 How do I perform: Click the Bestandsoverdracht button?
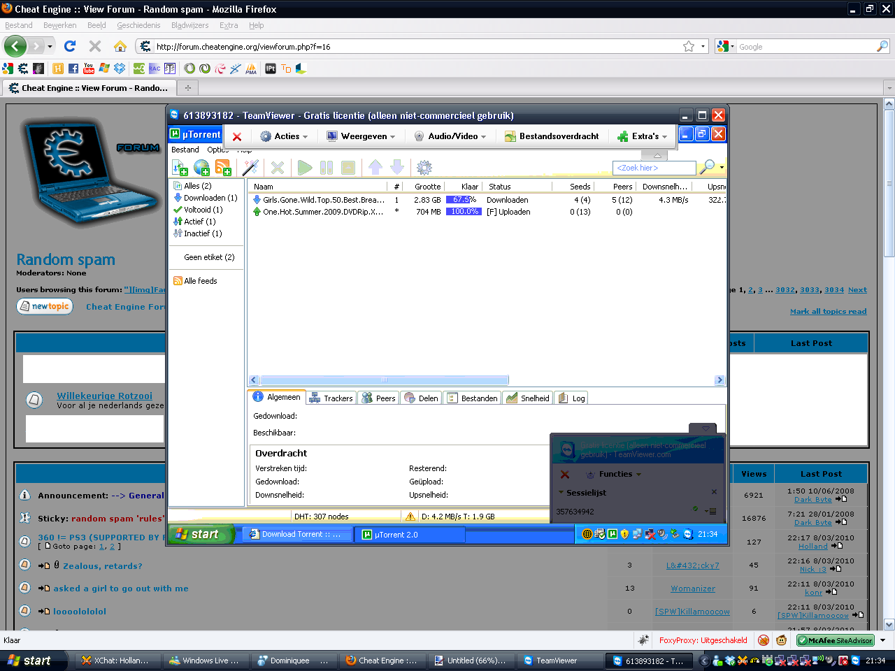[x=552, y=136]
